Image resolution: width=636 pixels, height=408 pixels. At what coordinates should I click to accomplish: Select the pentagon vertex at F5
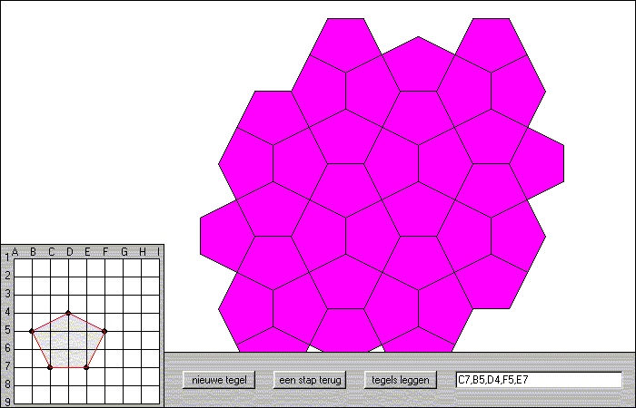point(104,331)
